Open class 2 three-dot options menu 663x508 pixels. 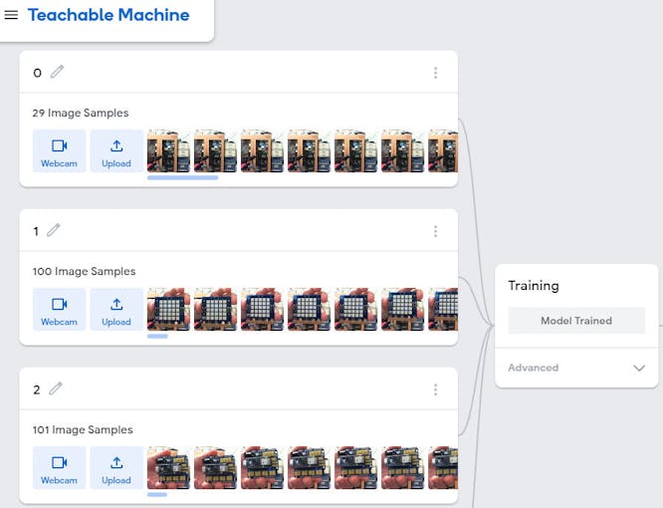435,389
